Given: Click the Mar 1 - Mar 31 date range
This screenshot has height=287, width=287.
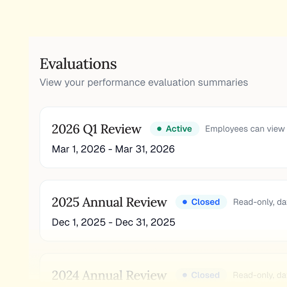Looking at the screenshot, I should pos(113,149).
